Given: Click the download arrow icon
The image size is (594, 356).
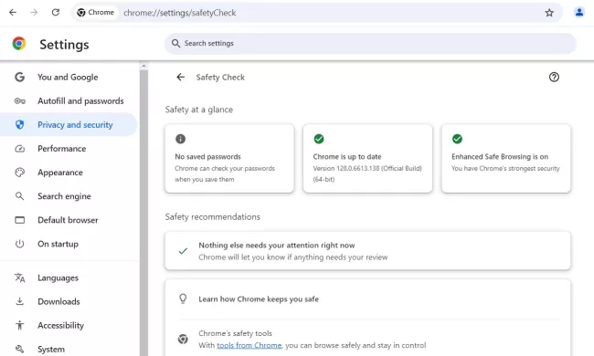Looking at the screenshot, I should coord(20,301).
